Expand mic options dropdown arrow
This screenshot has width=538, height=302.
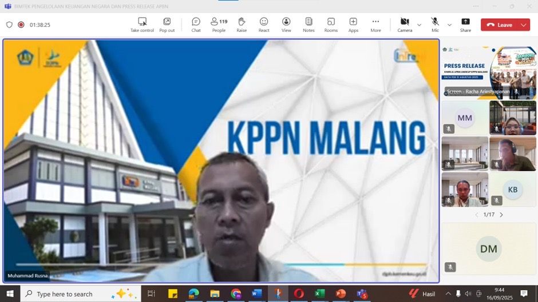449,25
